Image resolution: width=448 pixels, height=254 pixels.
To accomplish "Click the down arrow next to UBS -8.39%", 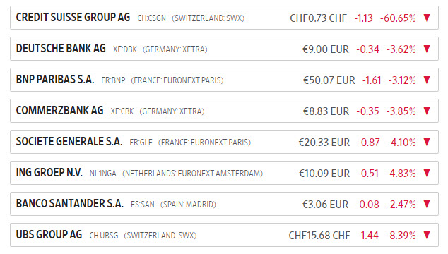I will pyautogui.click(x=427, y=236).
